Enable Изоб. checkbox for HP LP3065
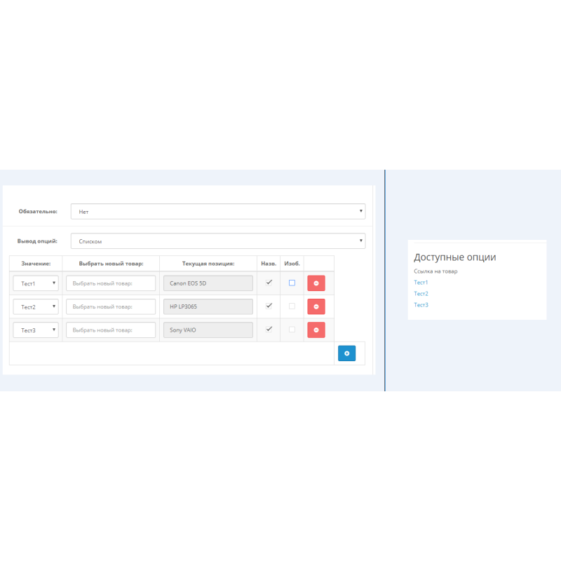Image resolution: width=561 pixels, height=561 pixels. point(290,306)
